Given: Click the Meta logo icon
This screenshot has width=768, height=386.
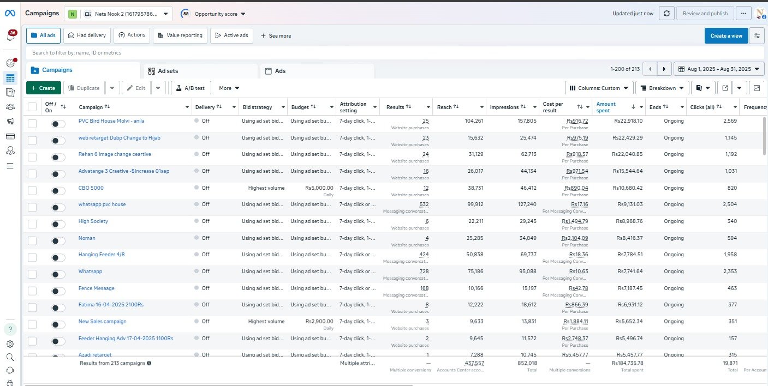Looking at the screenshot, I should [10, 13].
